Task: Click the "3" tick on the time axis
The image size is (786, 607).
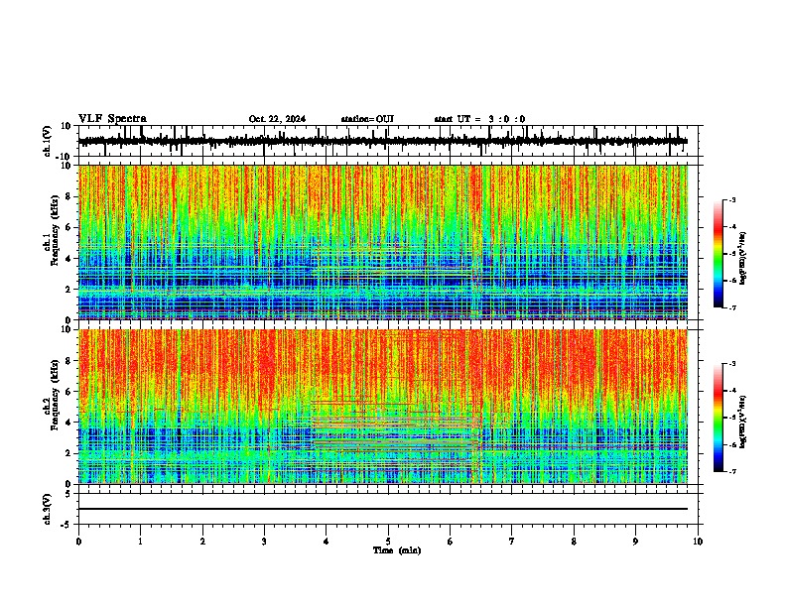Action: point(264,542)
